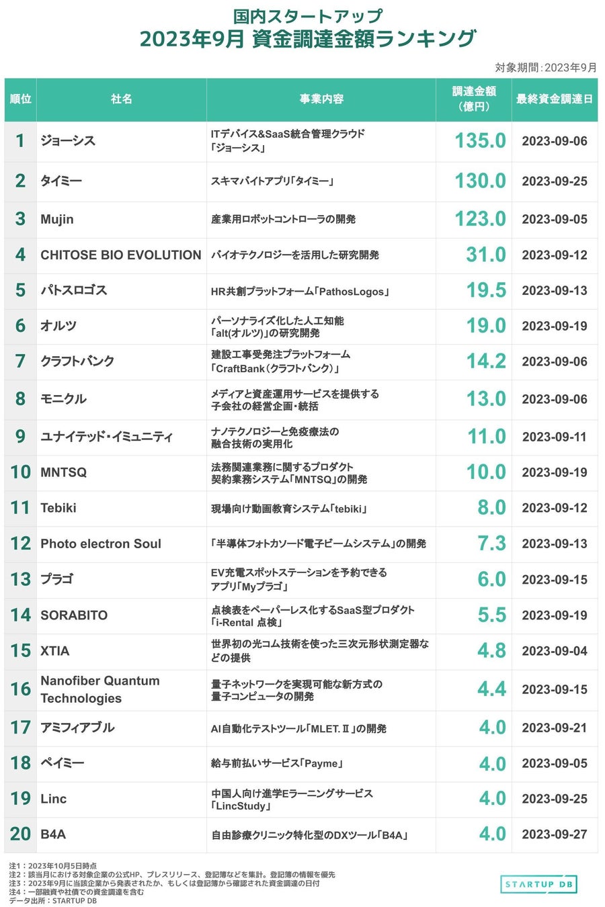Select the タイミー company name
This screenshot has width=605, height=907.
tap(61, 181)
